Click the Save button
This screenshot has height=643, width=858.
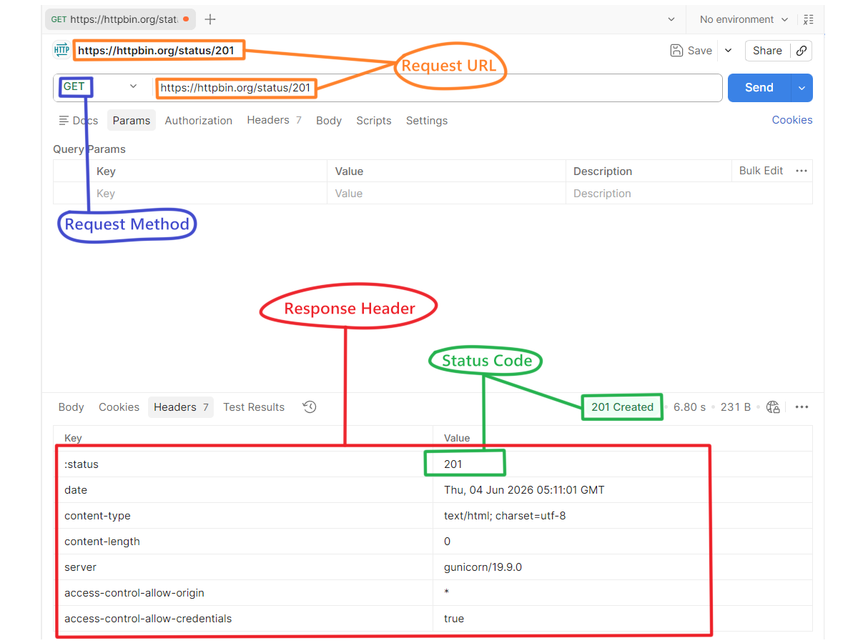click(x=691, y=50)
